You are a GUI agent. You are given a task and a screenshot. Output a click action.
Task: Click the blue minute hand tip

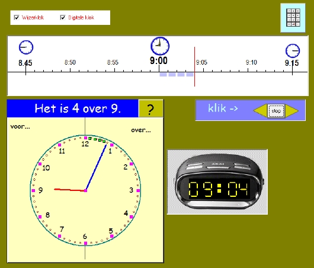(x=106, y=145)
